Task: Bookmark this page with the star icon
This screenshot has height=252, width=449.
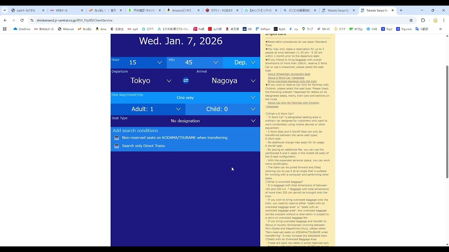Action: pos(411,20)
